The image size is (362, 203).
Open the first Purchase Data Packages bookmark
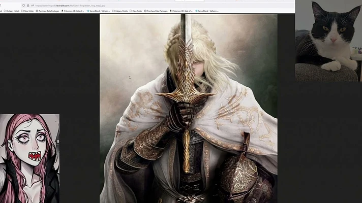(47, 11)
